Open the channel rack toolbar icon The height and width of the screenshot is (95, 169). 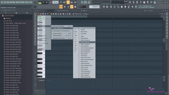[111, 7]
